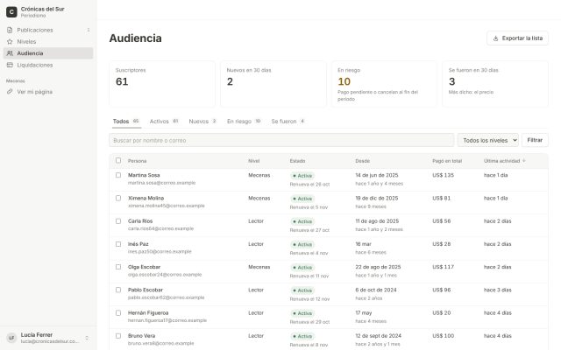Check the box for Martina Sosa
The image size is (561, 350).
[118, 175]
